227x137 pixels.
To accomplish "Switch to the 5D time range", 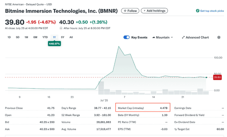I will pyautogui.click(x=18, y=37).
